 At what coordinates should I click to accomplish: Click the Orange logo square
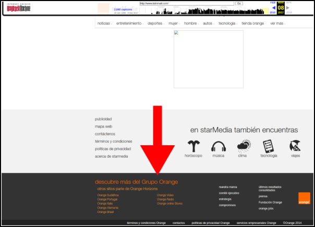click(x=304, y=198)
